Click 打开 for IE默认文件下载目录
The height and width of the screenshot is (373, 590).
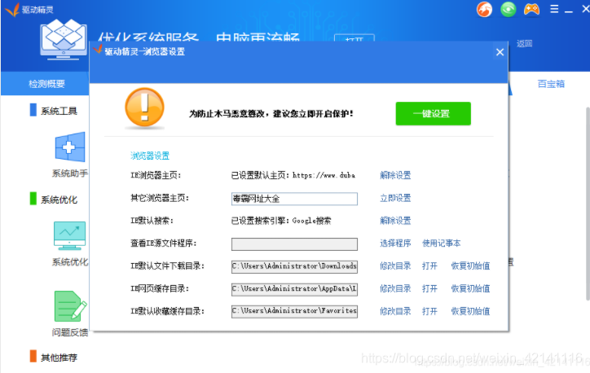coord(429,265)
